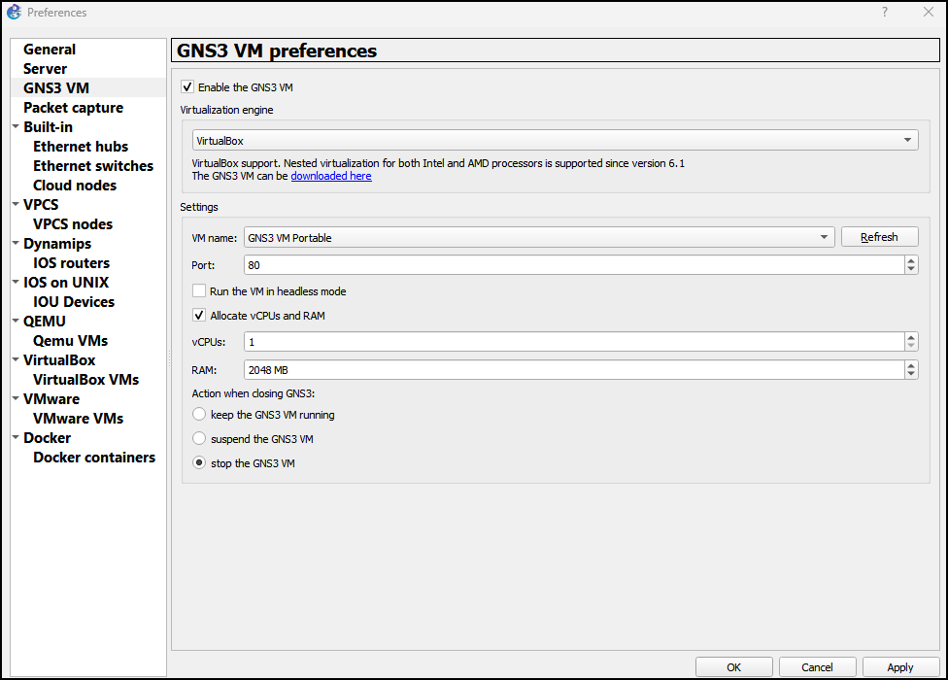
Task: Click the OK button
Action: click(x=734, y=666)
